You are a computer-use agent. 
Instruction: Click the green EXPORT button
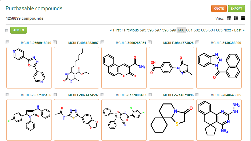(x=236, y=9)
